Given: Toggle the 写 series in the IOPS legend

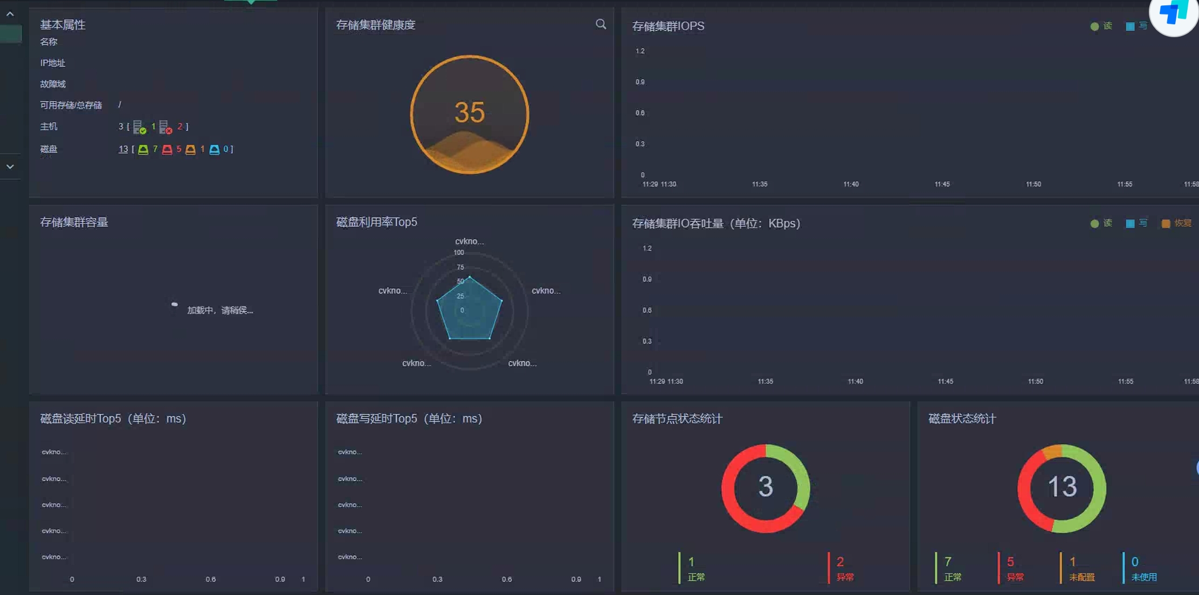Looking at the screenshot, I should [x=1136, y=26].
